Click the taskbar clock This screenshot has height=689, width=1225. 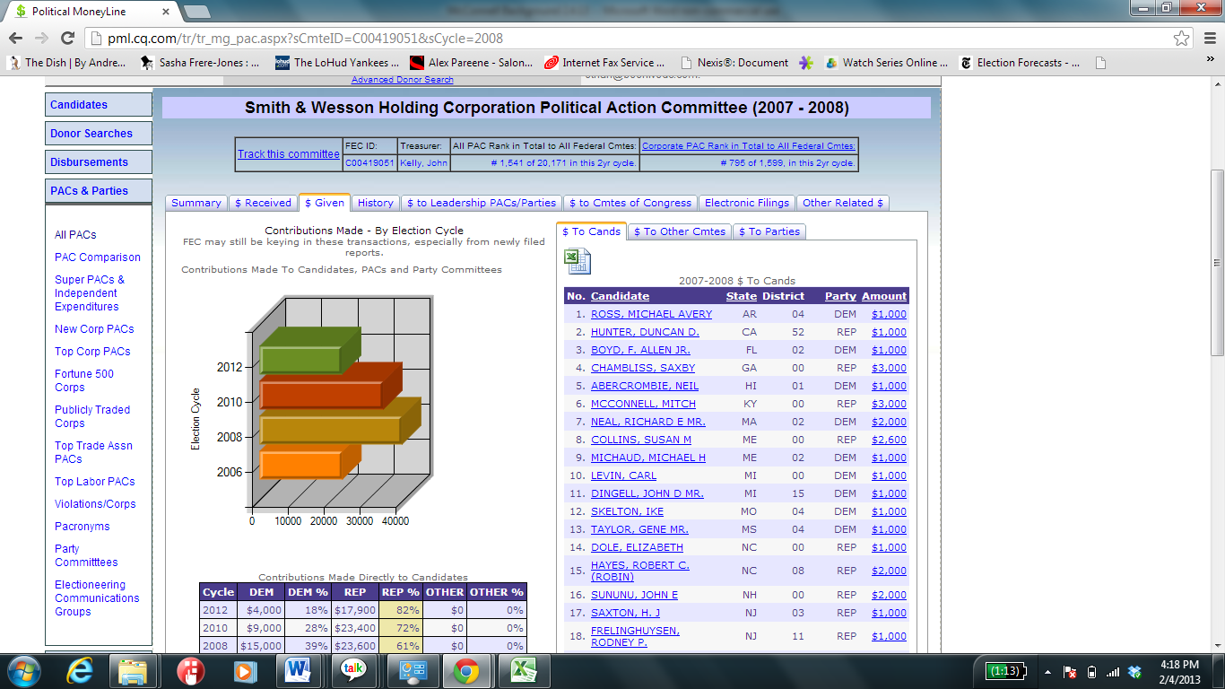click(1179, 671)
